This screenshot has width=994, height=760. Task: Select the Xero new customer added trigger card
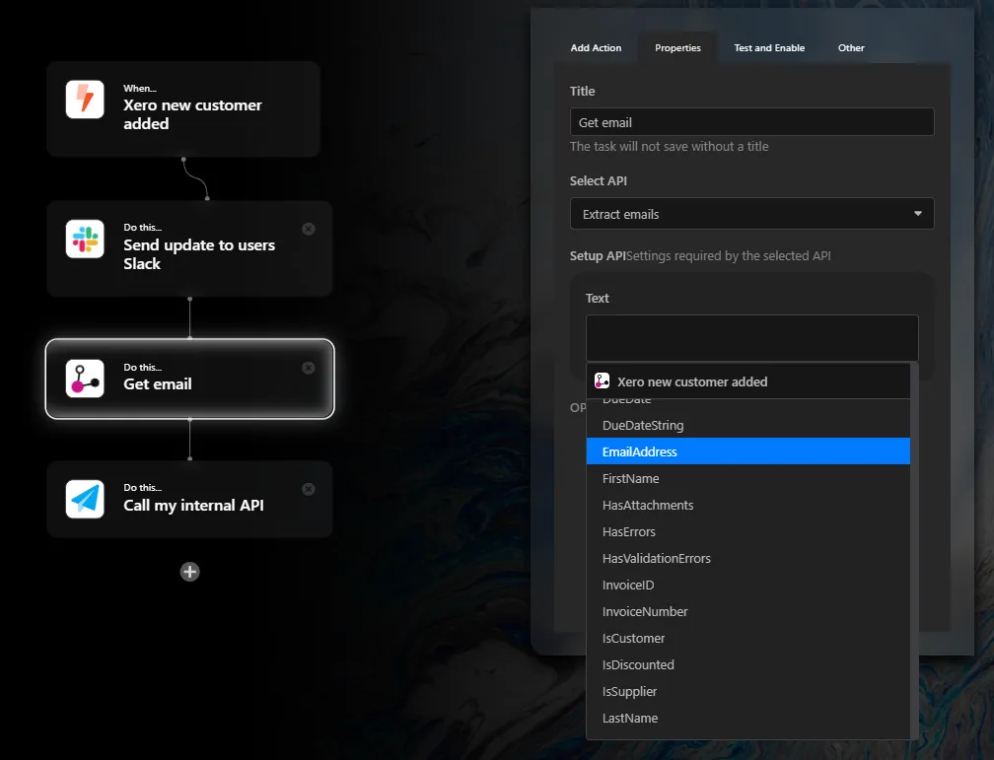click(x=183, y=109)
